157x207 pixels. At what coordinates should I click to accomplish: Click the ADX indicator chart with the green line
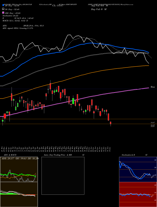(19, 169)
